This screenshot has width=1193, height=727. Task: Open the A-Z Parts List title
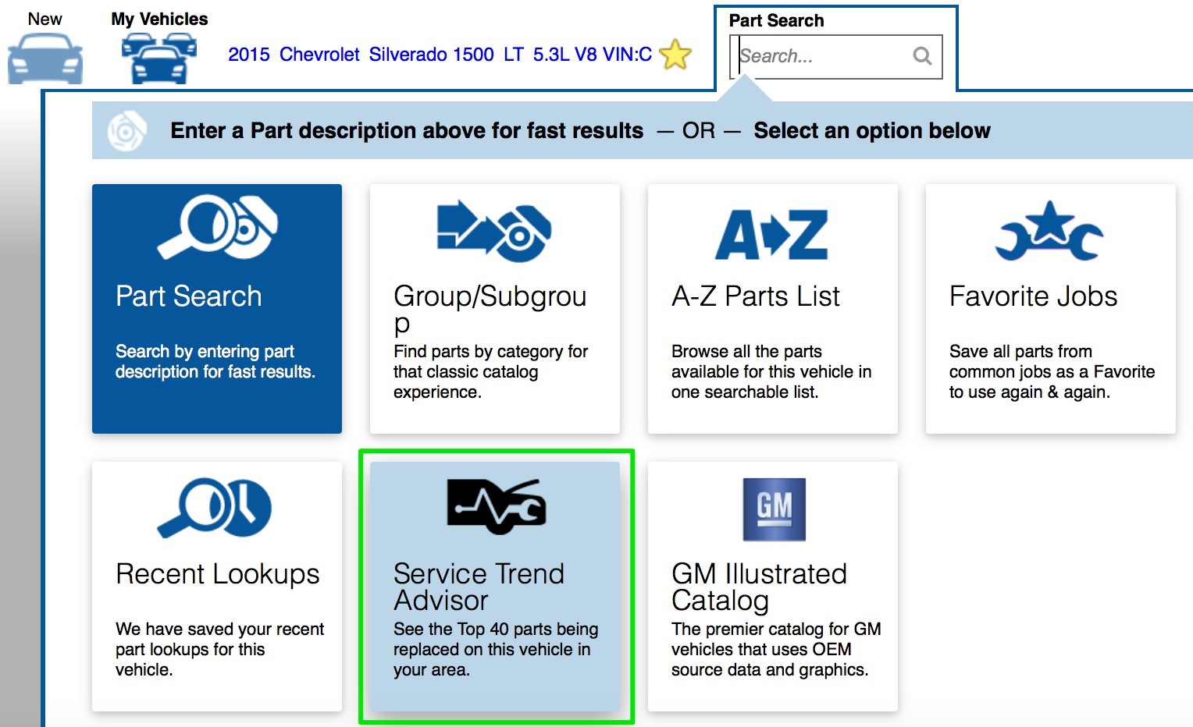(755, 296)
